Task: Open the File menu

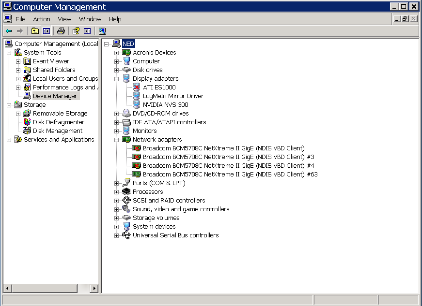Action: tap(20, 19)
